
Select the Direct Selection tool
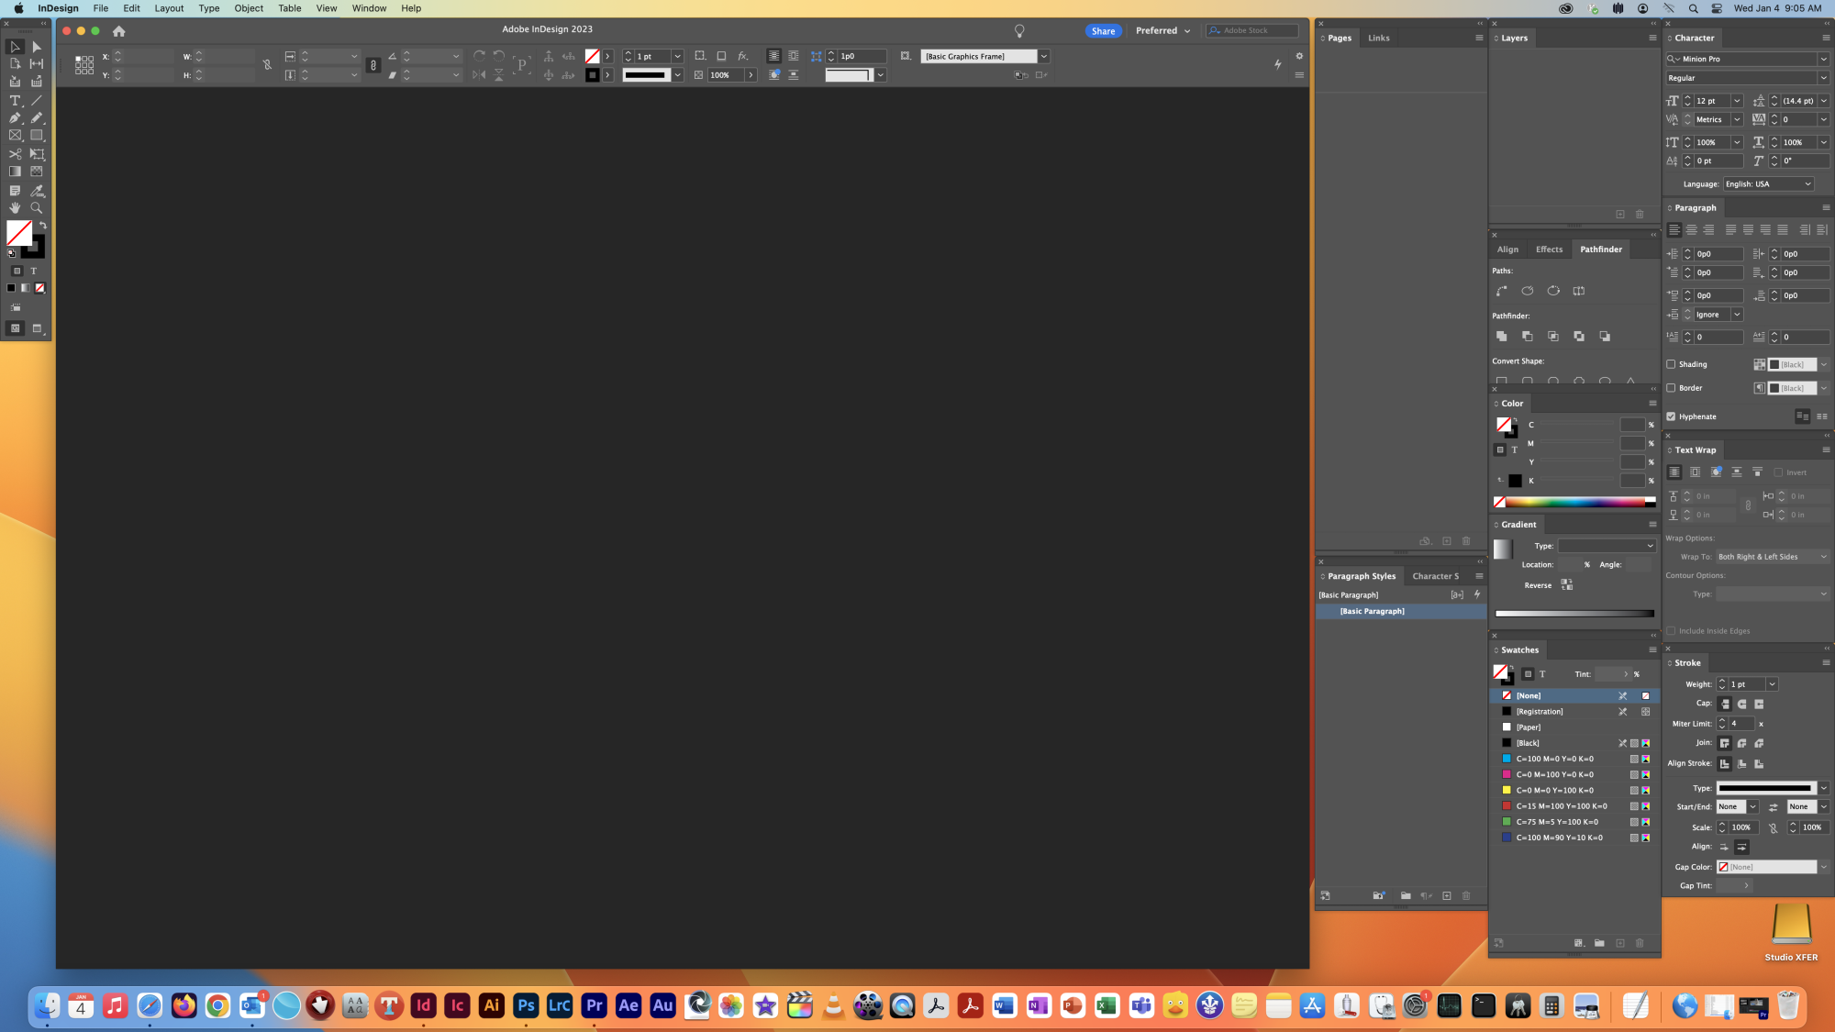pos(37,47)
